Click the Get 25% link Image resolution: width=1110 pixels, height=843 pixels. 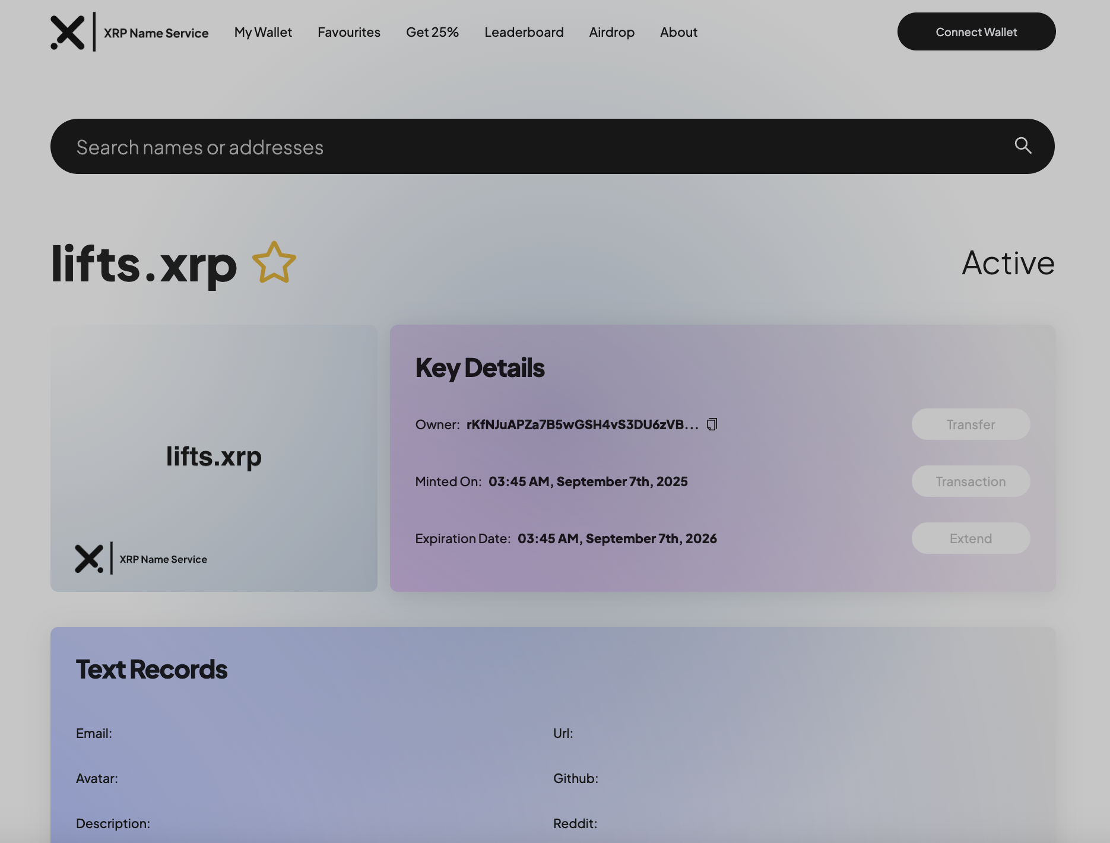coord(432,32)
